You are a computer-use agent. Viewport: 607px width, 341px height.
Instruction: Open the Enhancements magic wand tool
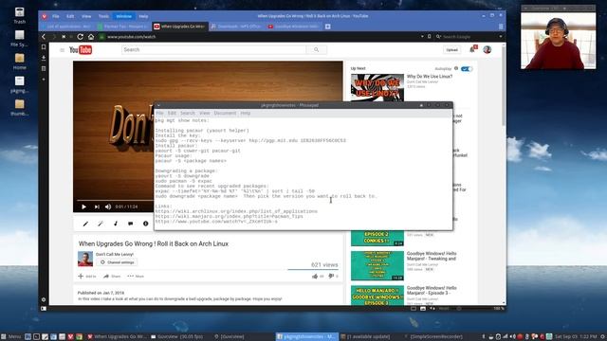point(101,224)
